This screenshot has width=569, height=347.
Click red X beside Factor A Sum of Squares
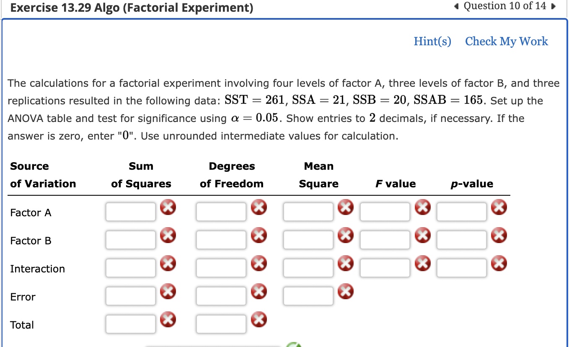[x=168, y=207]
